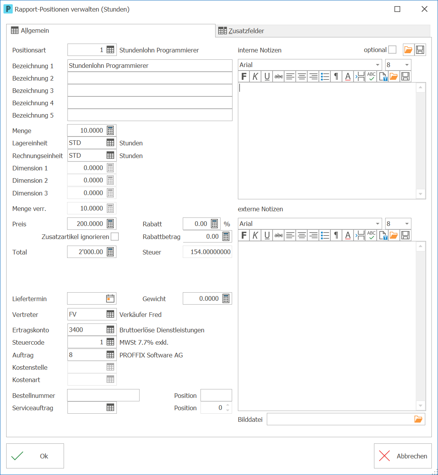Open calculator for the Rabatt percent field
This screenshot has width=438, height=475.
215,224
